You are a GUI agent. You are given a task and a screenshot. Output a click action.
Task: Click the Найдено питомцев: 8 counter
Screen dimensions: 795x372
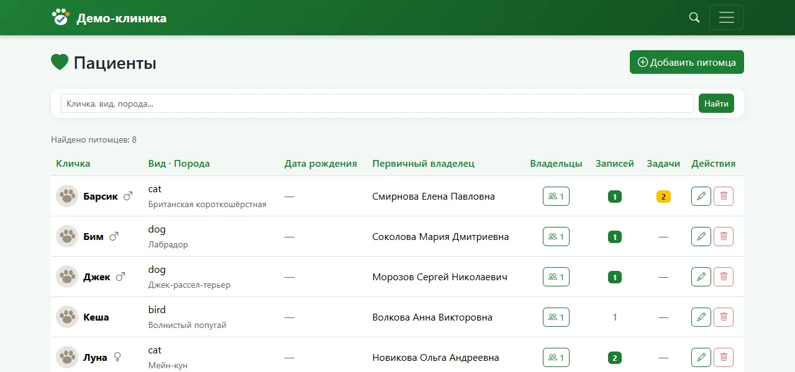[94, 139]
